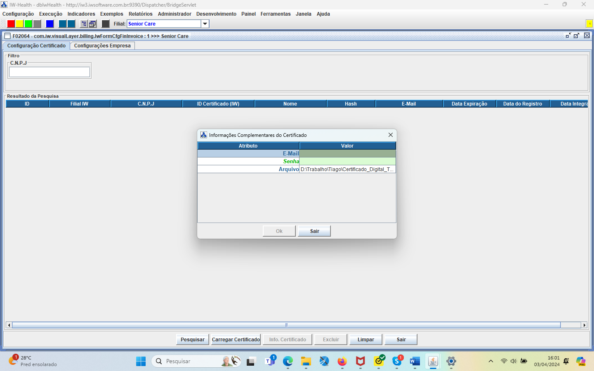Close the Informações Complementares do Certificado dialog
The width and height of the screenshot is (594, 371).
coord(390,135)
